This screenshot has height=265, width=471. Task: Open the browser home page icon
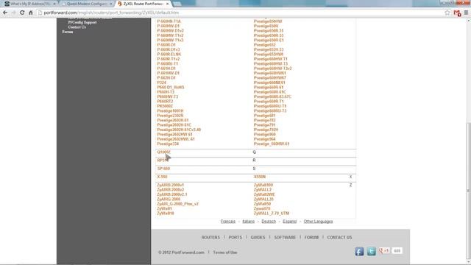coord(31,13)
